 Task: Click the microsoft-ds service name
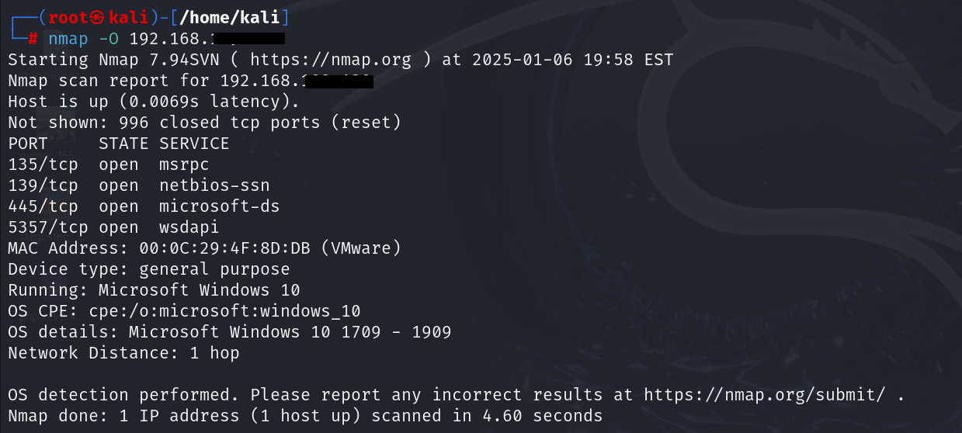[219, 206]
